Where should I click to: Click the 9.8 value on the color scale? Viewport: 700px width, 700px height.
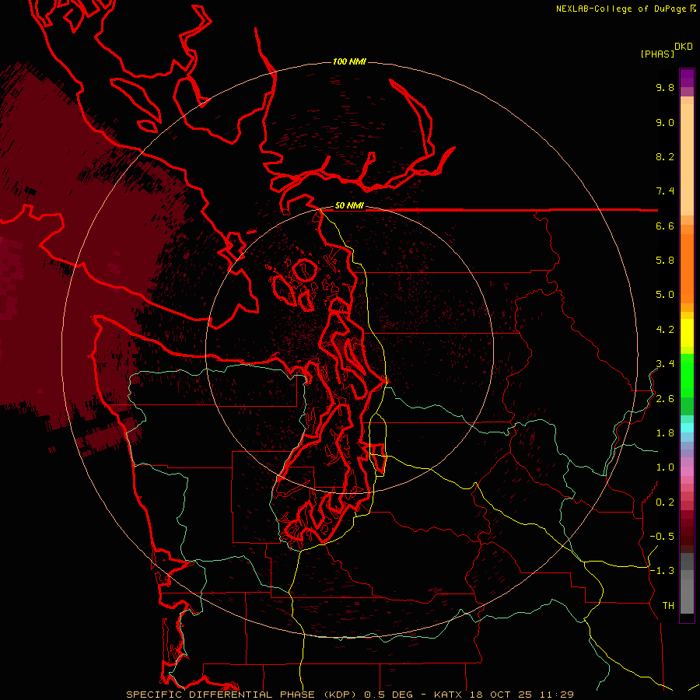(665, 87)
